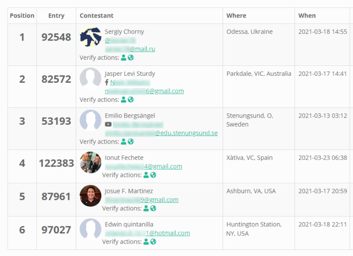Click the user verify icon for Edwin quintanilla
The height and width of the screenshot is (256, 353).
146,241
